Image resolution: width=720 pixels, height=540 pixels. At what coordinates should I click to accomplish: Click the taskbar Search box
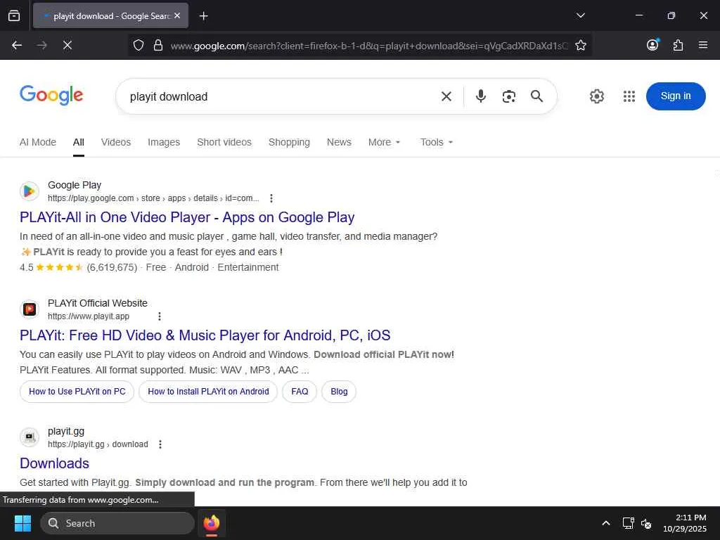[x=117, y=523]
